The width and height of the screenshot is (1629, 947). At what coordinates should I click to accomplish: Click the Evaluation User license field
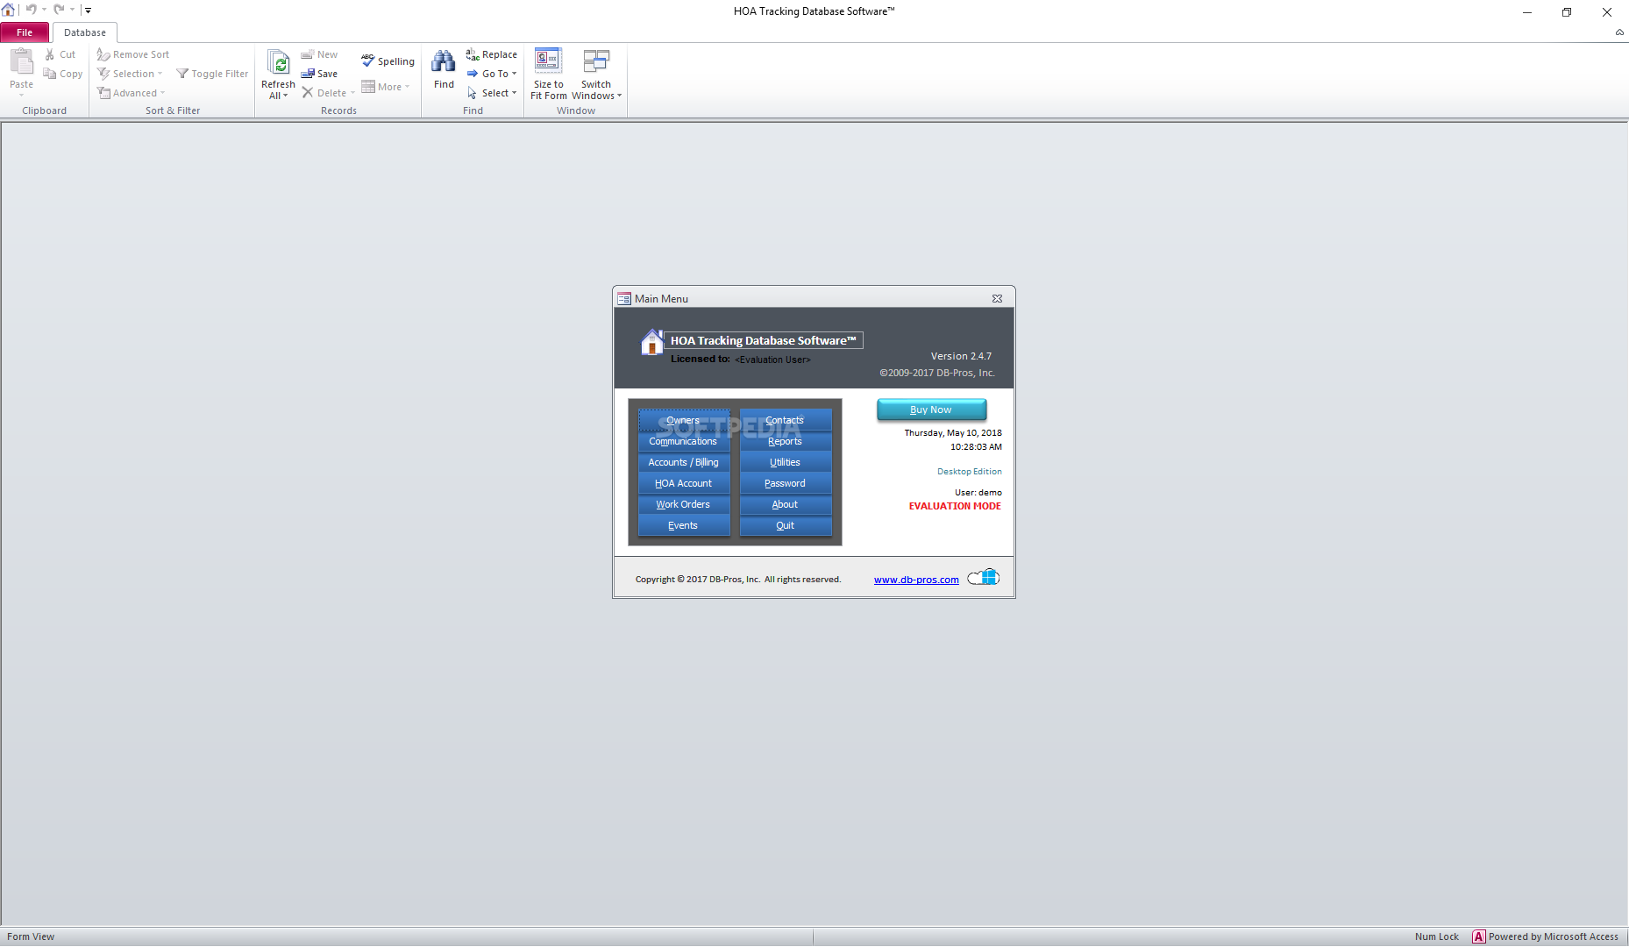[772, 360]
